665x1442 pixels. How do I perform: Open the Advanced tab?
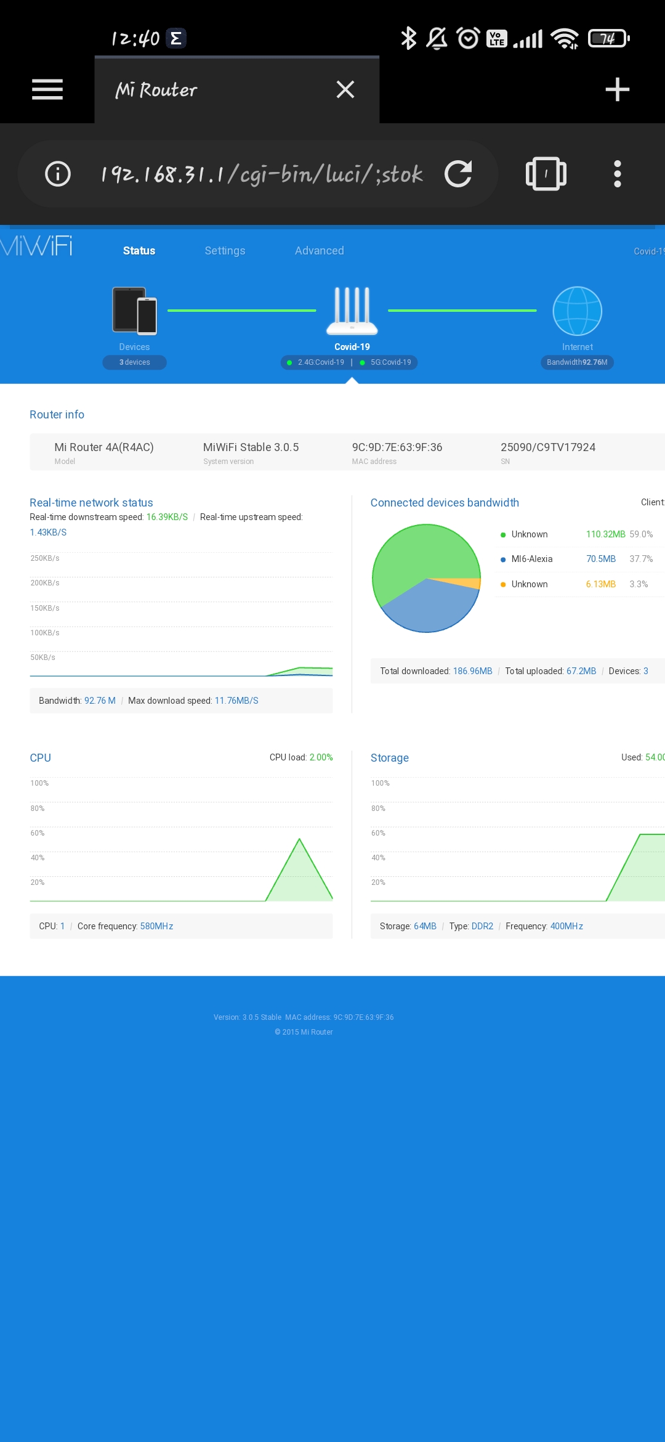click(319, 251)
